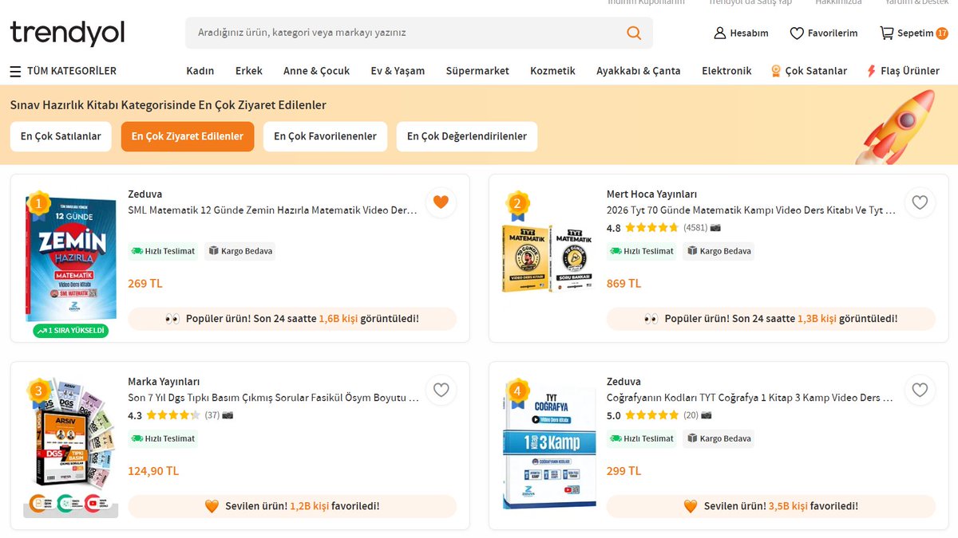Image resolution: width=958 pixels, height=538 pixels.
Task: Open the Sepetim shopping cart icon
Action: [x=887, y=33]
